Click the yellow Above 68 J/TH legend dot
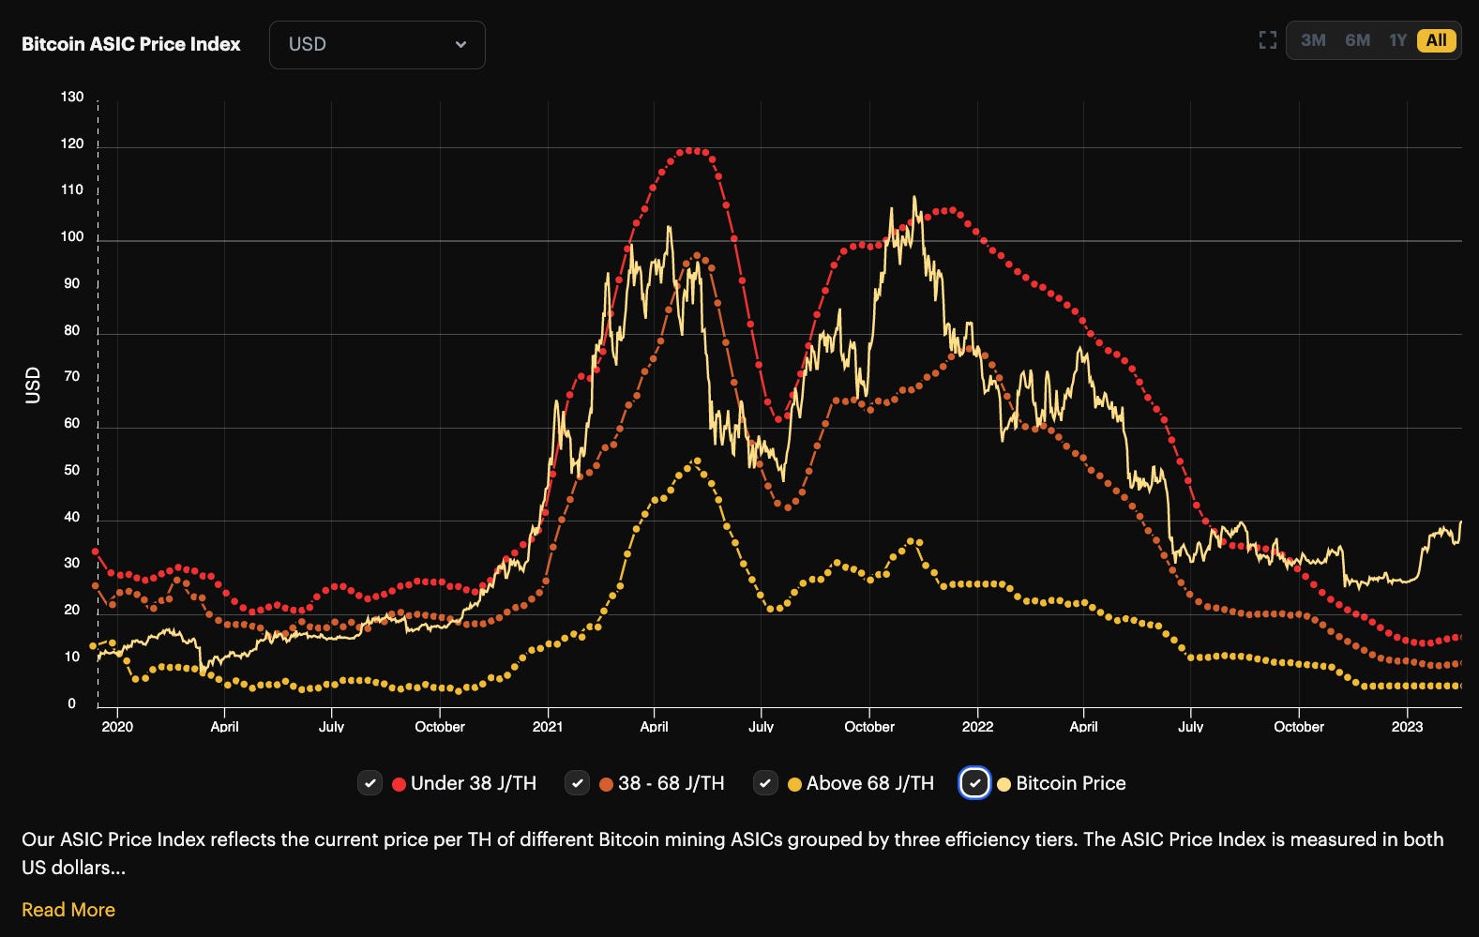Screen dimensions: 1479x937 pos(794,784)
